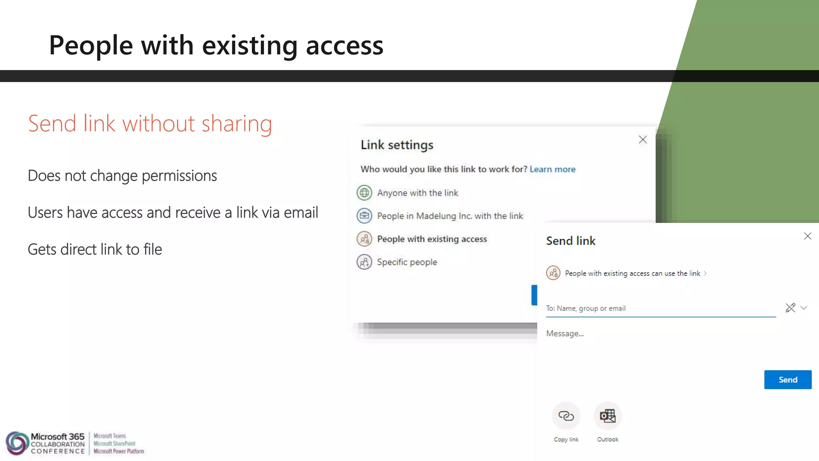This screenshot has height=461, width=819.
Task: Select the 'Anyone with the link' label
Action: (417, 193)
